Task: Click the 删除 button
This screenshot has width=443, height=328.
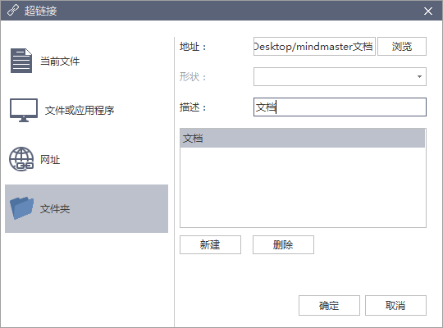Action: (283, 244)
